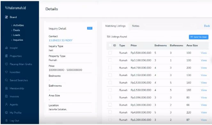Screen dimensions: 212x125
Task: Click the Bathrooms column header
Action: click(x=177, y=46)
